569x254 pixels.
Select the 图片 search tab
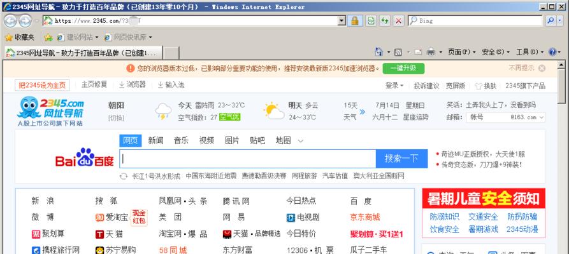pyautogui.click(x=232, y=141)
